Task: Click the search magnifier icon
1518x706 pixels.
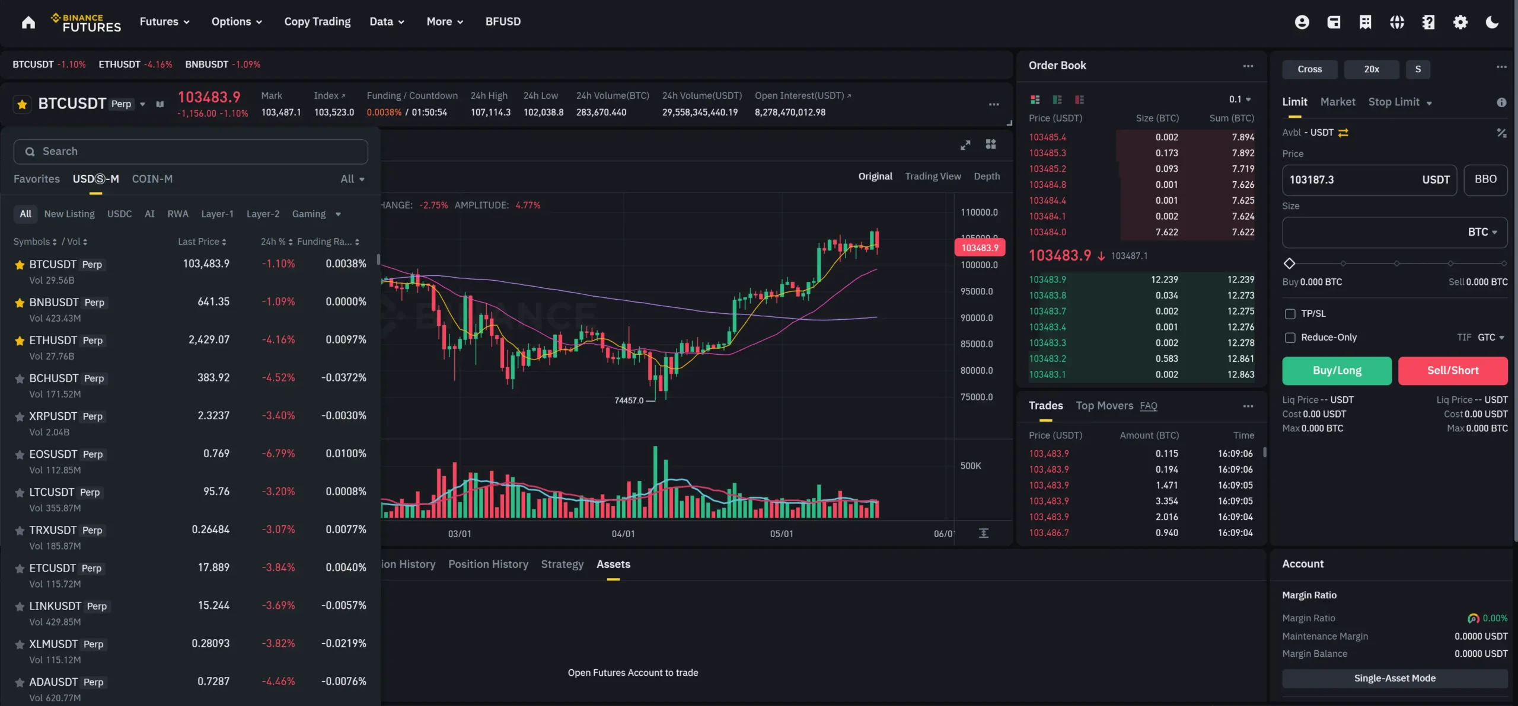Action: point(30,152)
